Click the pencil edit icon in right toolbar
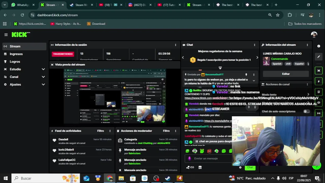The width and height of the screenshot is (325, 183). (x=319, y=57)
